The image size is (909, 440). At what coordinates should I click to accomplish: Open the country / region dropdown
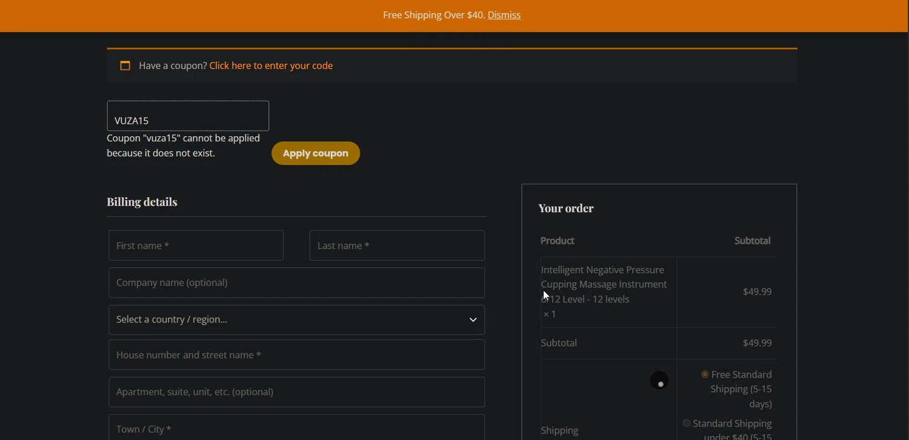pos(297,319)
